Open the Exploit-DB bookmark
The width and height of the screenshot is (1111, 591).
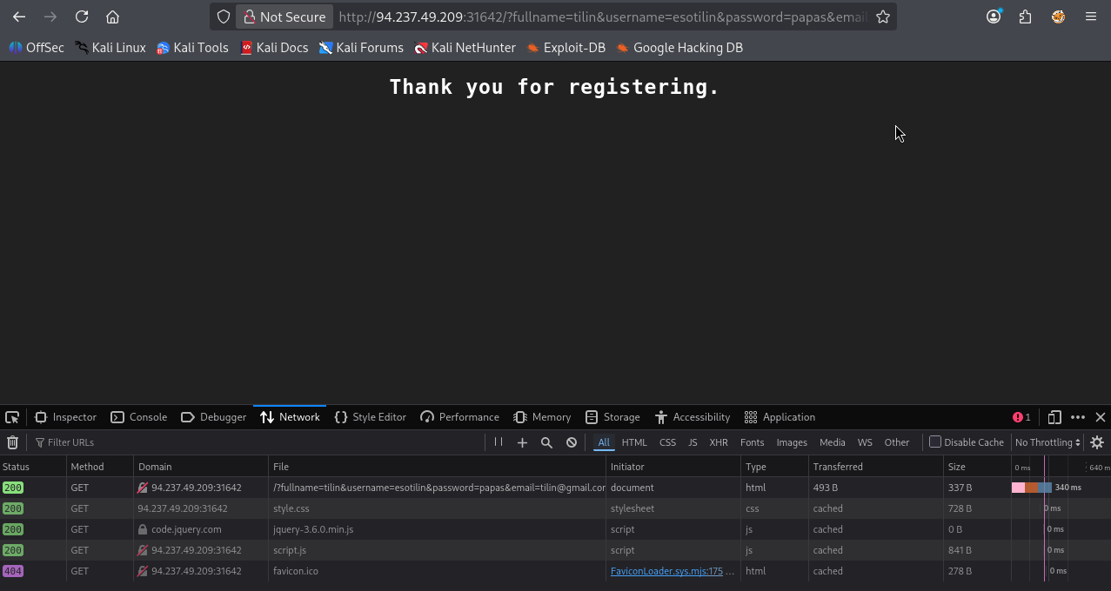tap(566, 48)
